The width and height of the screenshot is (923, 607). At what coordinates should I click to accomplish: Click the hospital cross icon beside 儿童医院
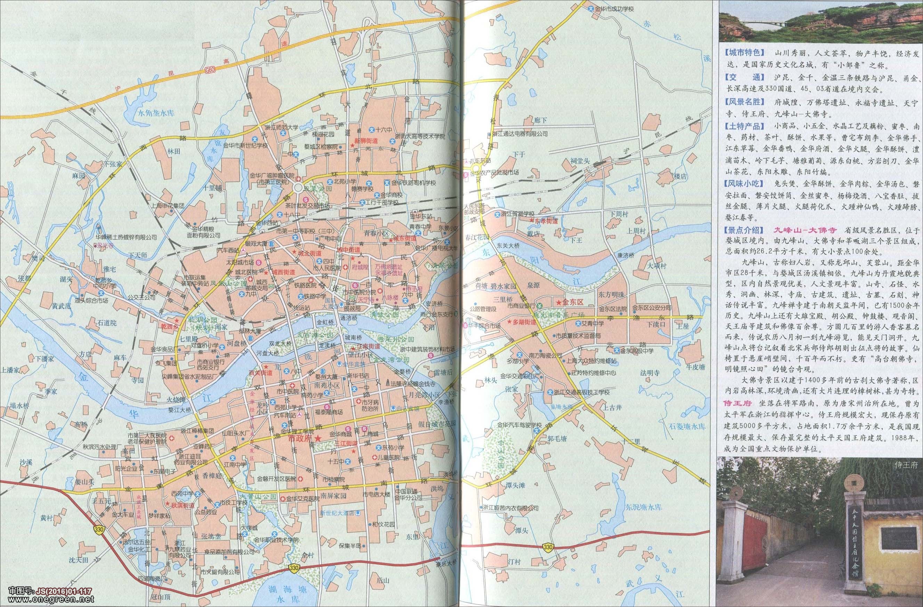pos(375,458)
